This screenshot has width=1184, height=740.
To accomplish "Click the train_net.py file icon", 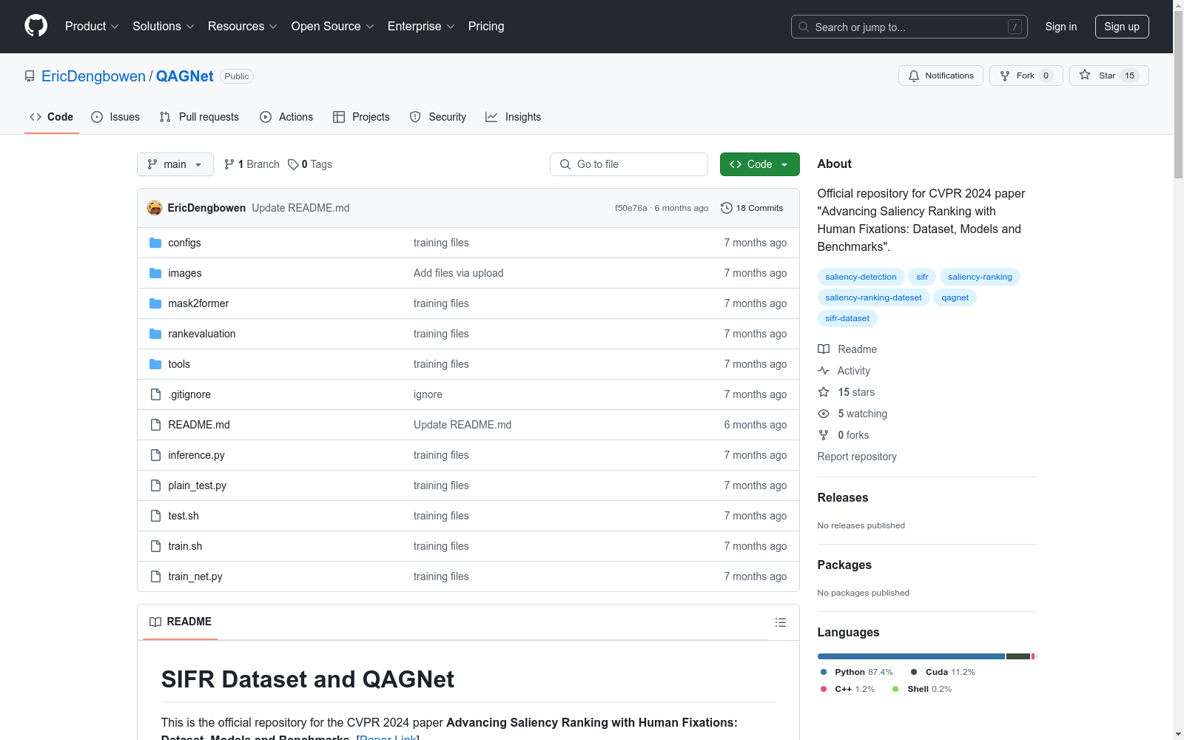I will click(155, 576).
